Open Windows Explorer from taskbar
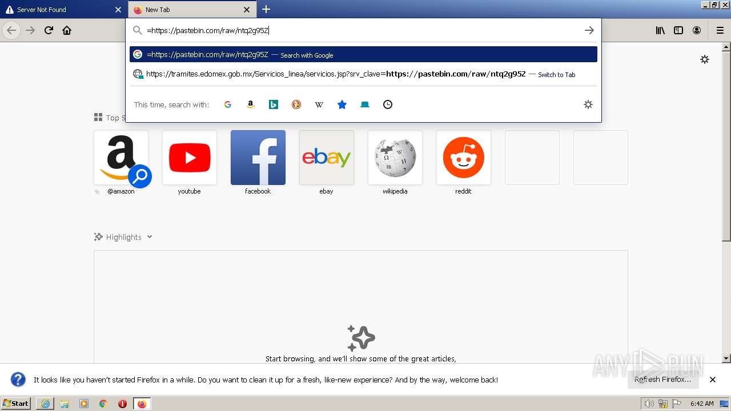The height and width of the screenshot is (411, 731). tap(65, 404)
